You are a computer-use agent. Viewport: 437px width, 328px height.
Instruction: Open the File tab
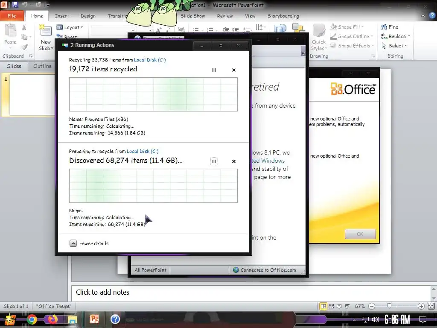(12, 16)
